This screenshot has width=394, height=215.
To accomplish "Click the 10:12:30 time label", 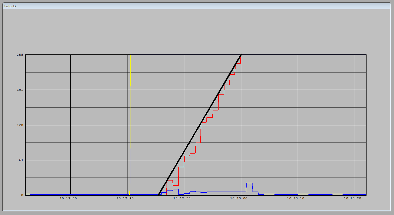I will (x=68, y=198).
